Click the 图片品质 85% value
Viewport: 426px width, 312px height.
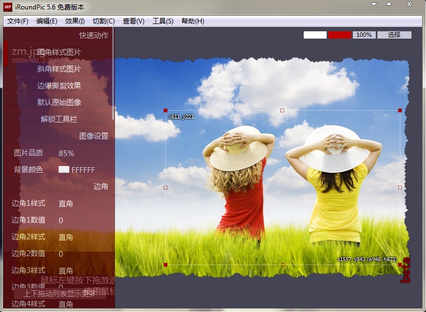point(66,153)
